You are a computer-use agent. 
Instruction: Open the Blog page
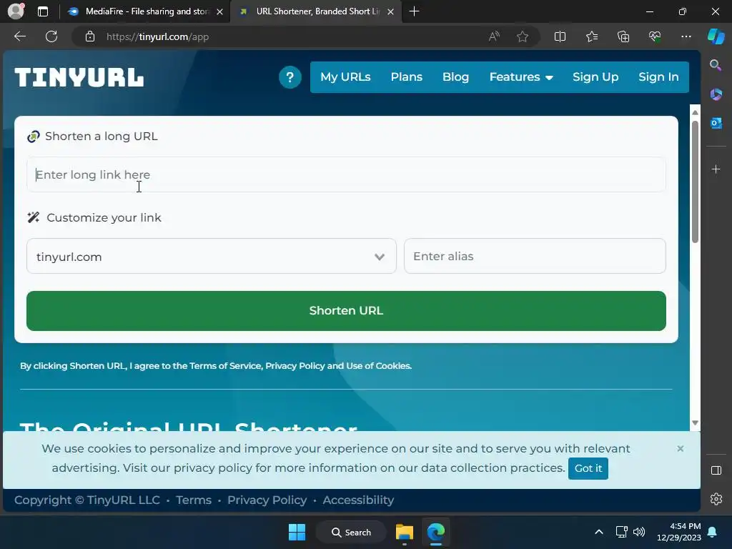(455, 77)
